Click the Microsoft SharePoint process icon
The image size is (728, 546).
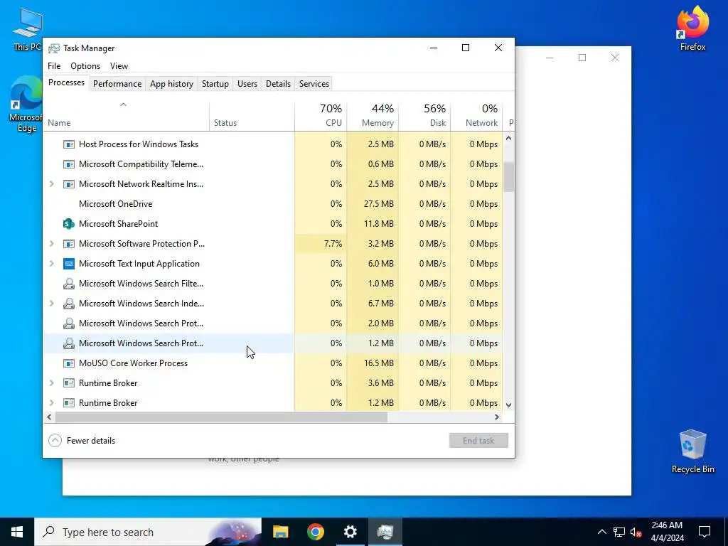[69, 224]
